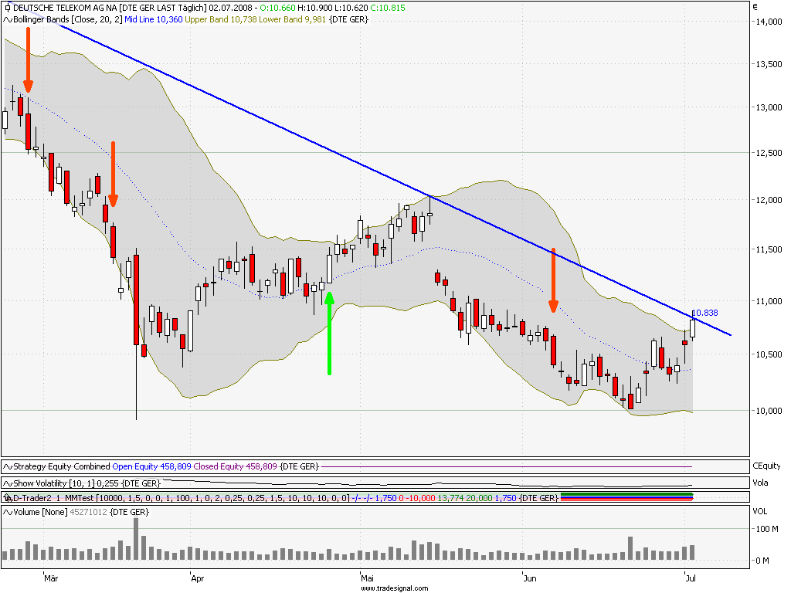The height and width of the screenshot is (593, 791).
Task: Click the 12,000 price axis label
Action: (769, 200)
